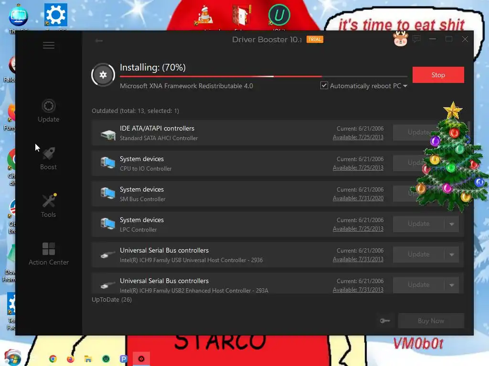489x366 pixels.
Task: Open the blue P app in taskbar
Action: 124,359
